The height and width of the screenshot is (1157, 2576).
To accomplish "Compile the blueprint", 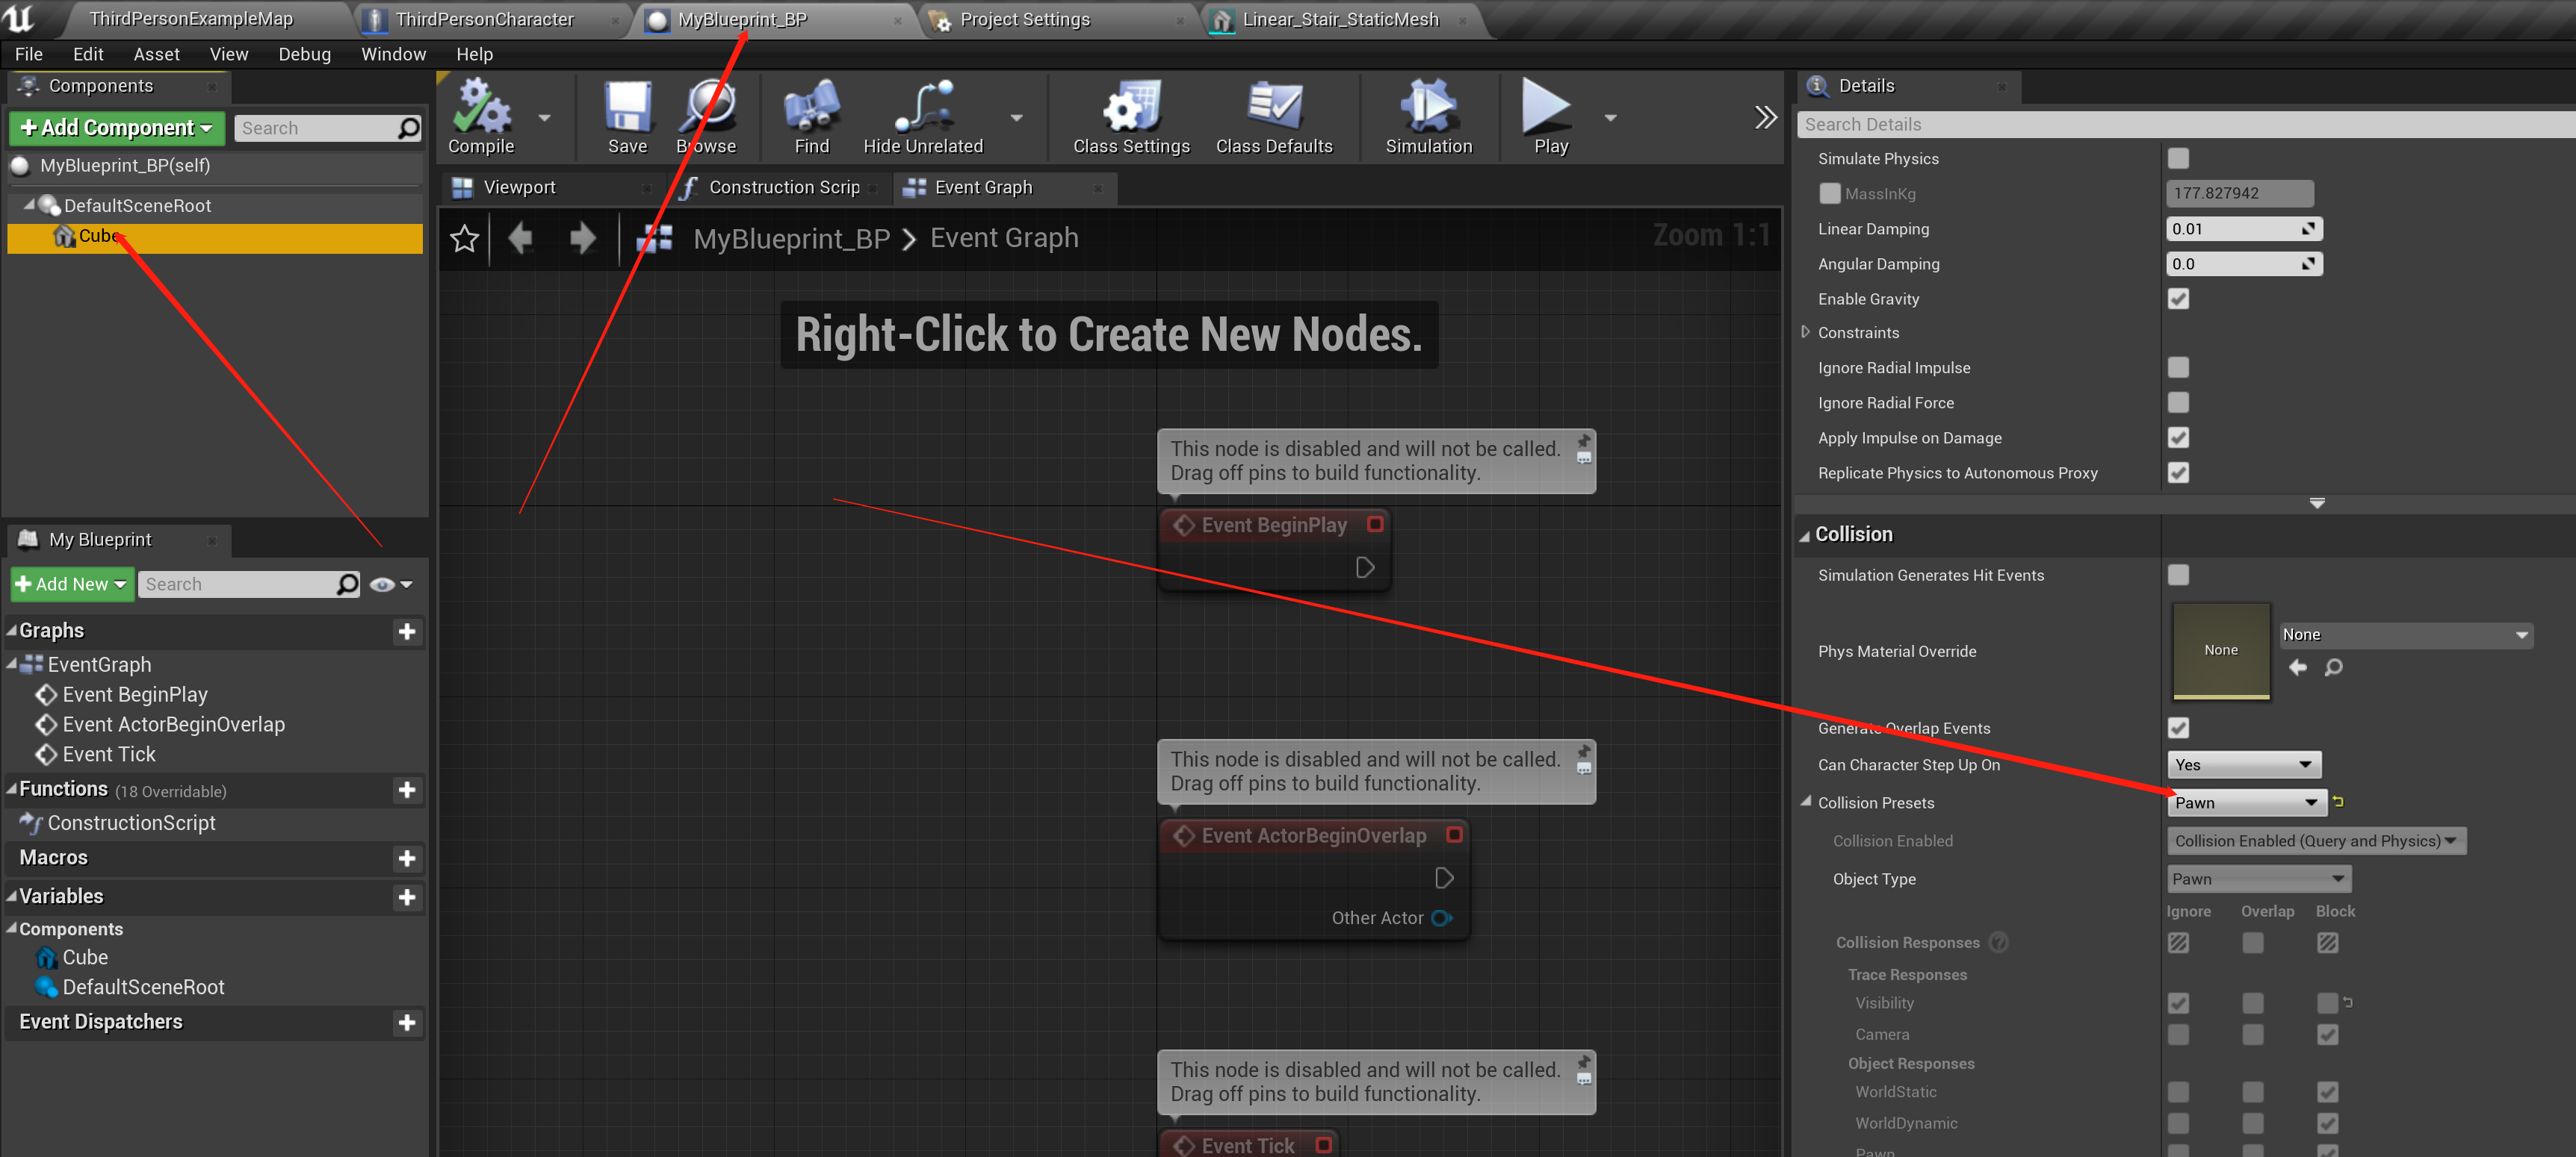I will 481,117.
